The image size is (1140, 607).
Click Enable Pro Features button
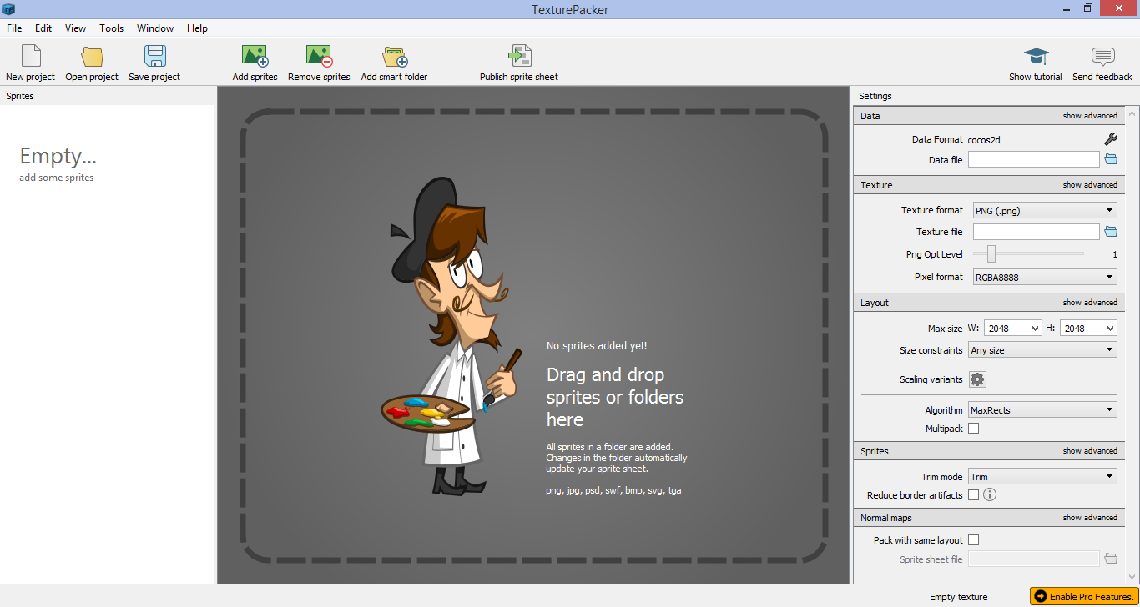[x=1083, y=597]
